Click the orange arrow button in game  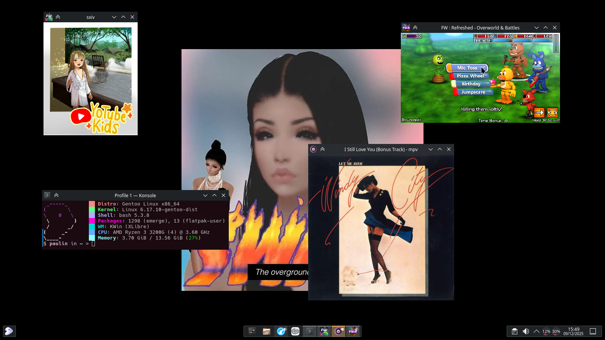tap(539, 112)
